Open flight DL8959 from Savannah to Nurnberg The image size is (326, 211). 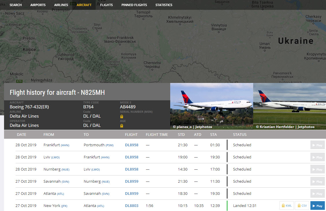(131, 182)
